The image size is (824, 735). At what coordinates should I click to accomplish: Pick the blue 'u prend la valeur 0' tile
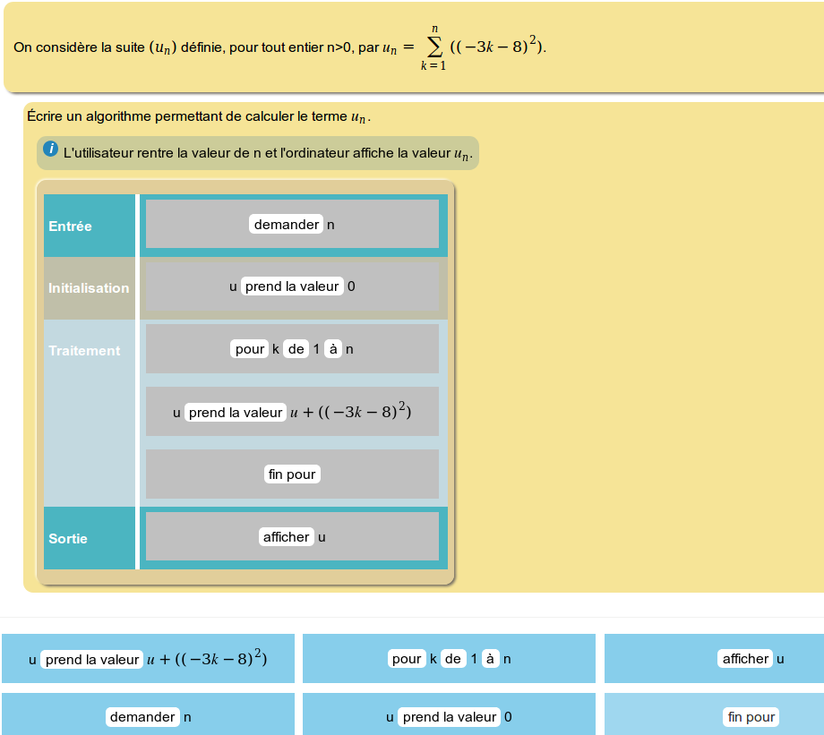[449, 717]
